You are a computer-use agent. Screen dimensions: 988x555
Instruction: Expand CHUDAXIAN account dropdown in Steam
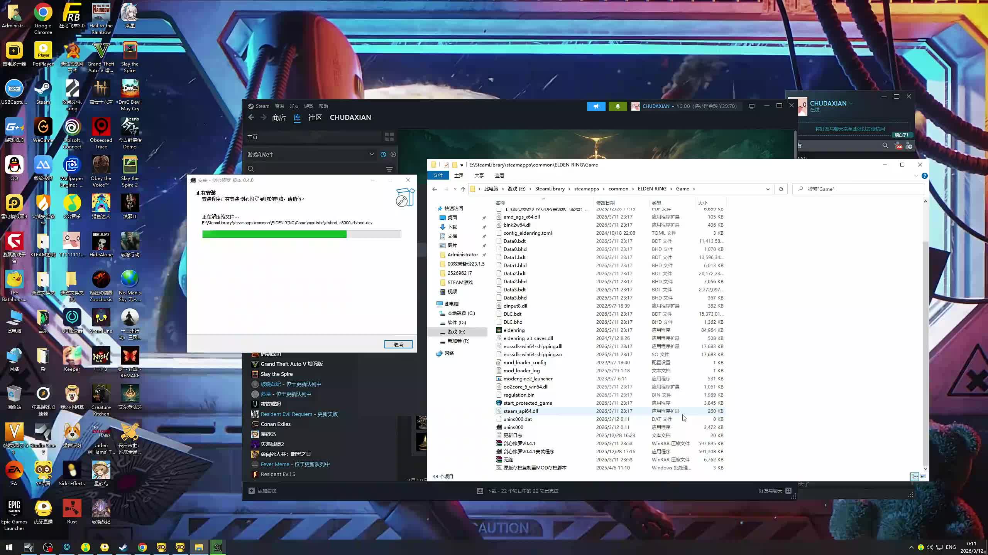(673, 106)
